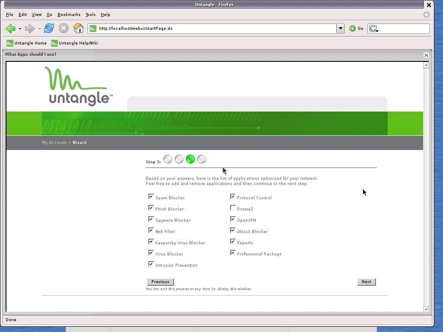Click the Wizard breadcrumb link
This screenshot has width=443, height=332.
point(80,143)
